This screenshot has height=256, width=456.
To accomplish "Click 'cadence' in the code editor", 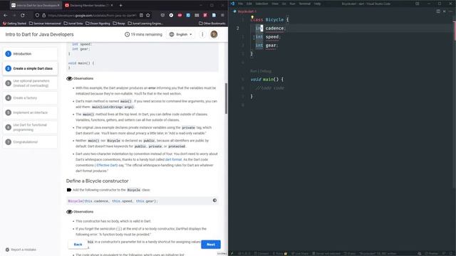I will pyautogui.click(x=274, y=28).
